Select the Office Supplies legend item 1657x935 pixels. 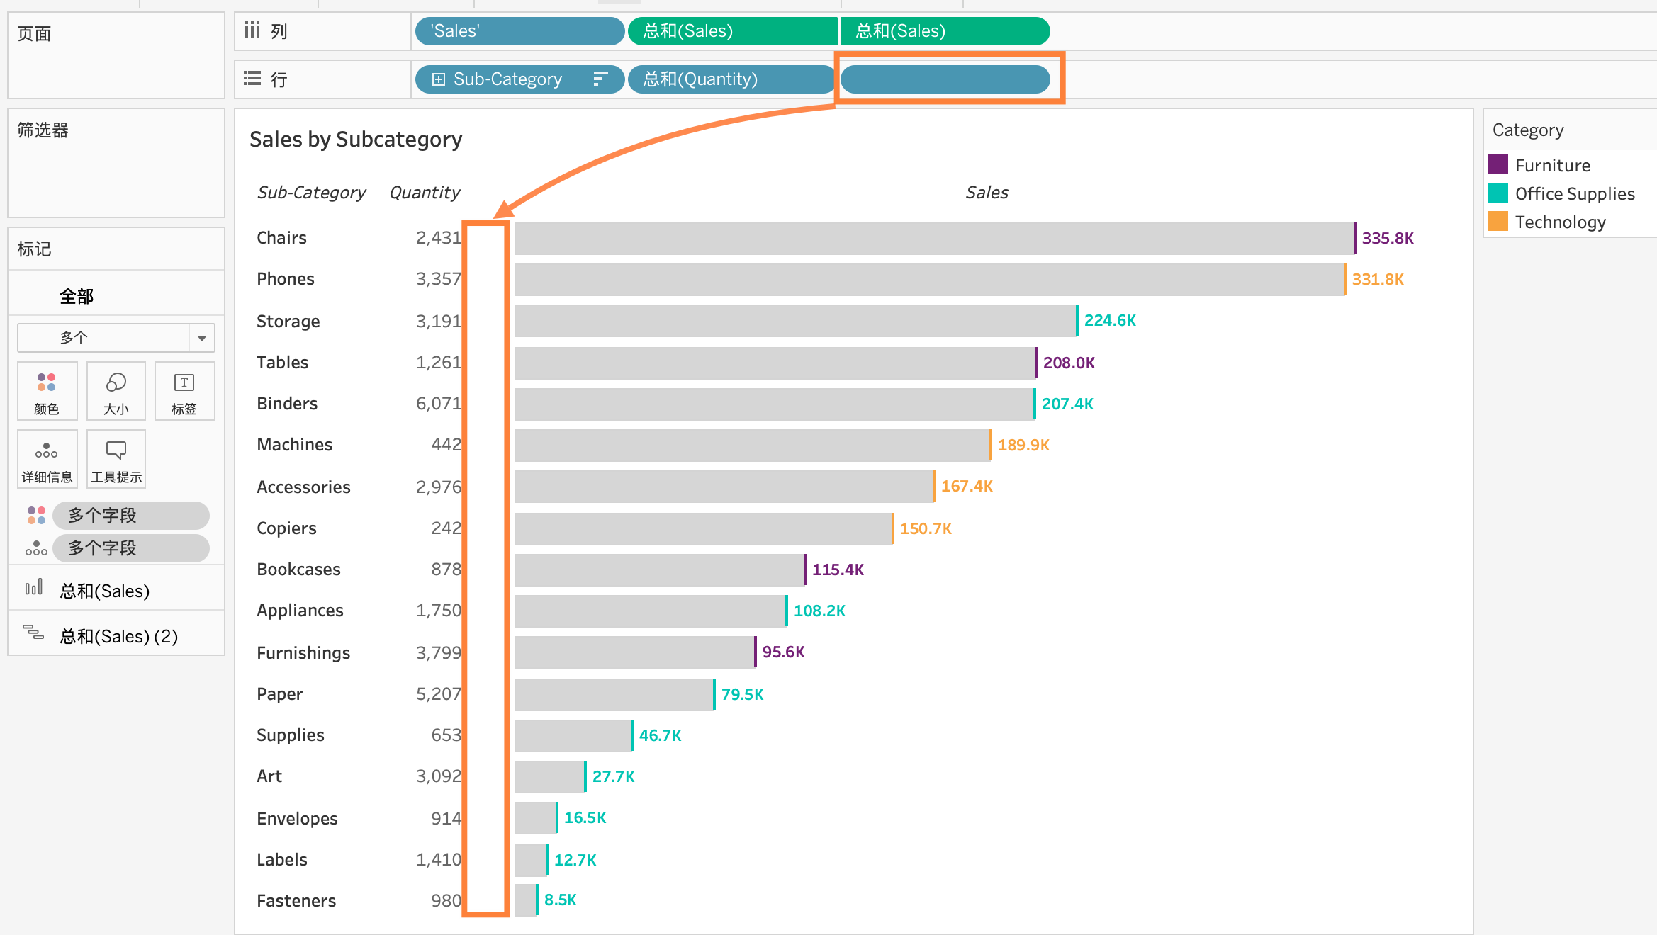click(1574, 193)
